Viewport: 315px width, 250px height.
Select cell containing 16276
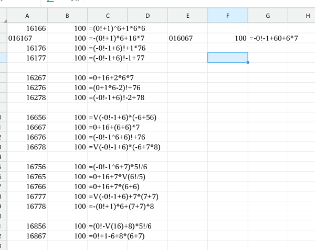tap(27, 88)
